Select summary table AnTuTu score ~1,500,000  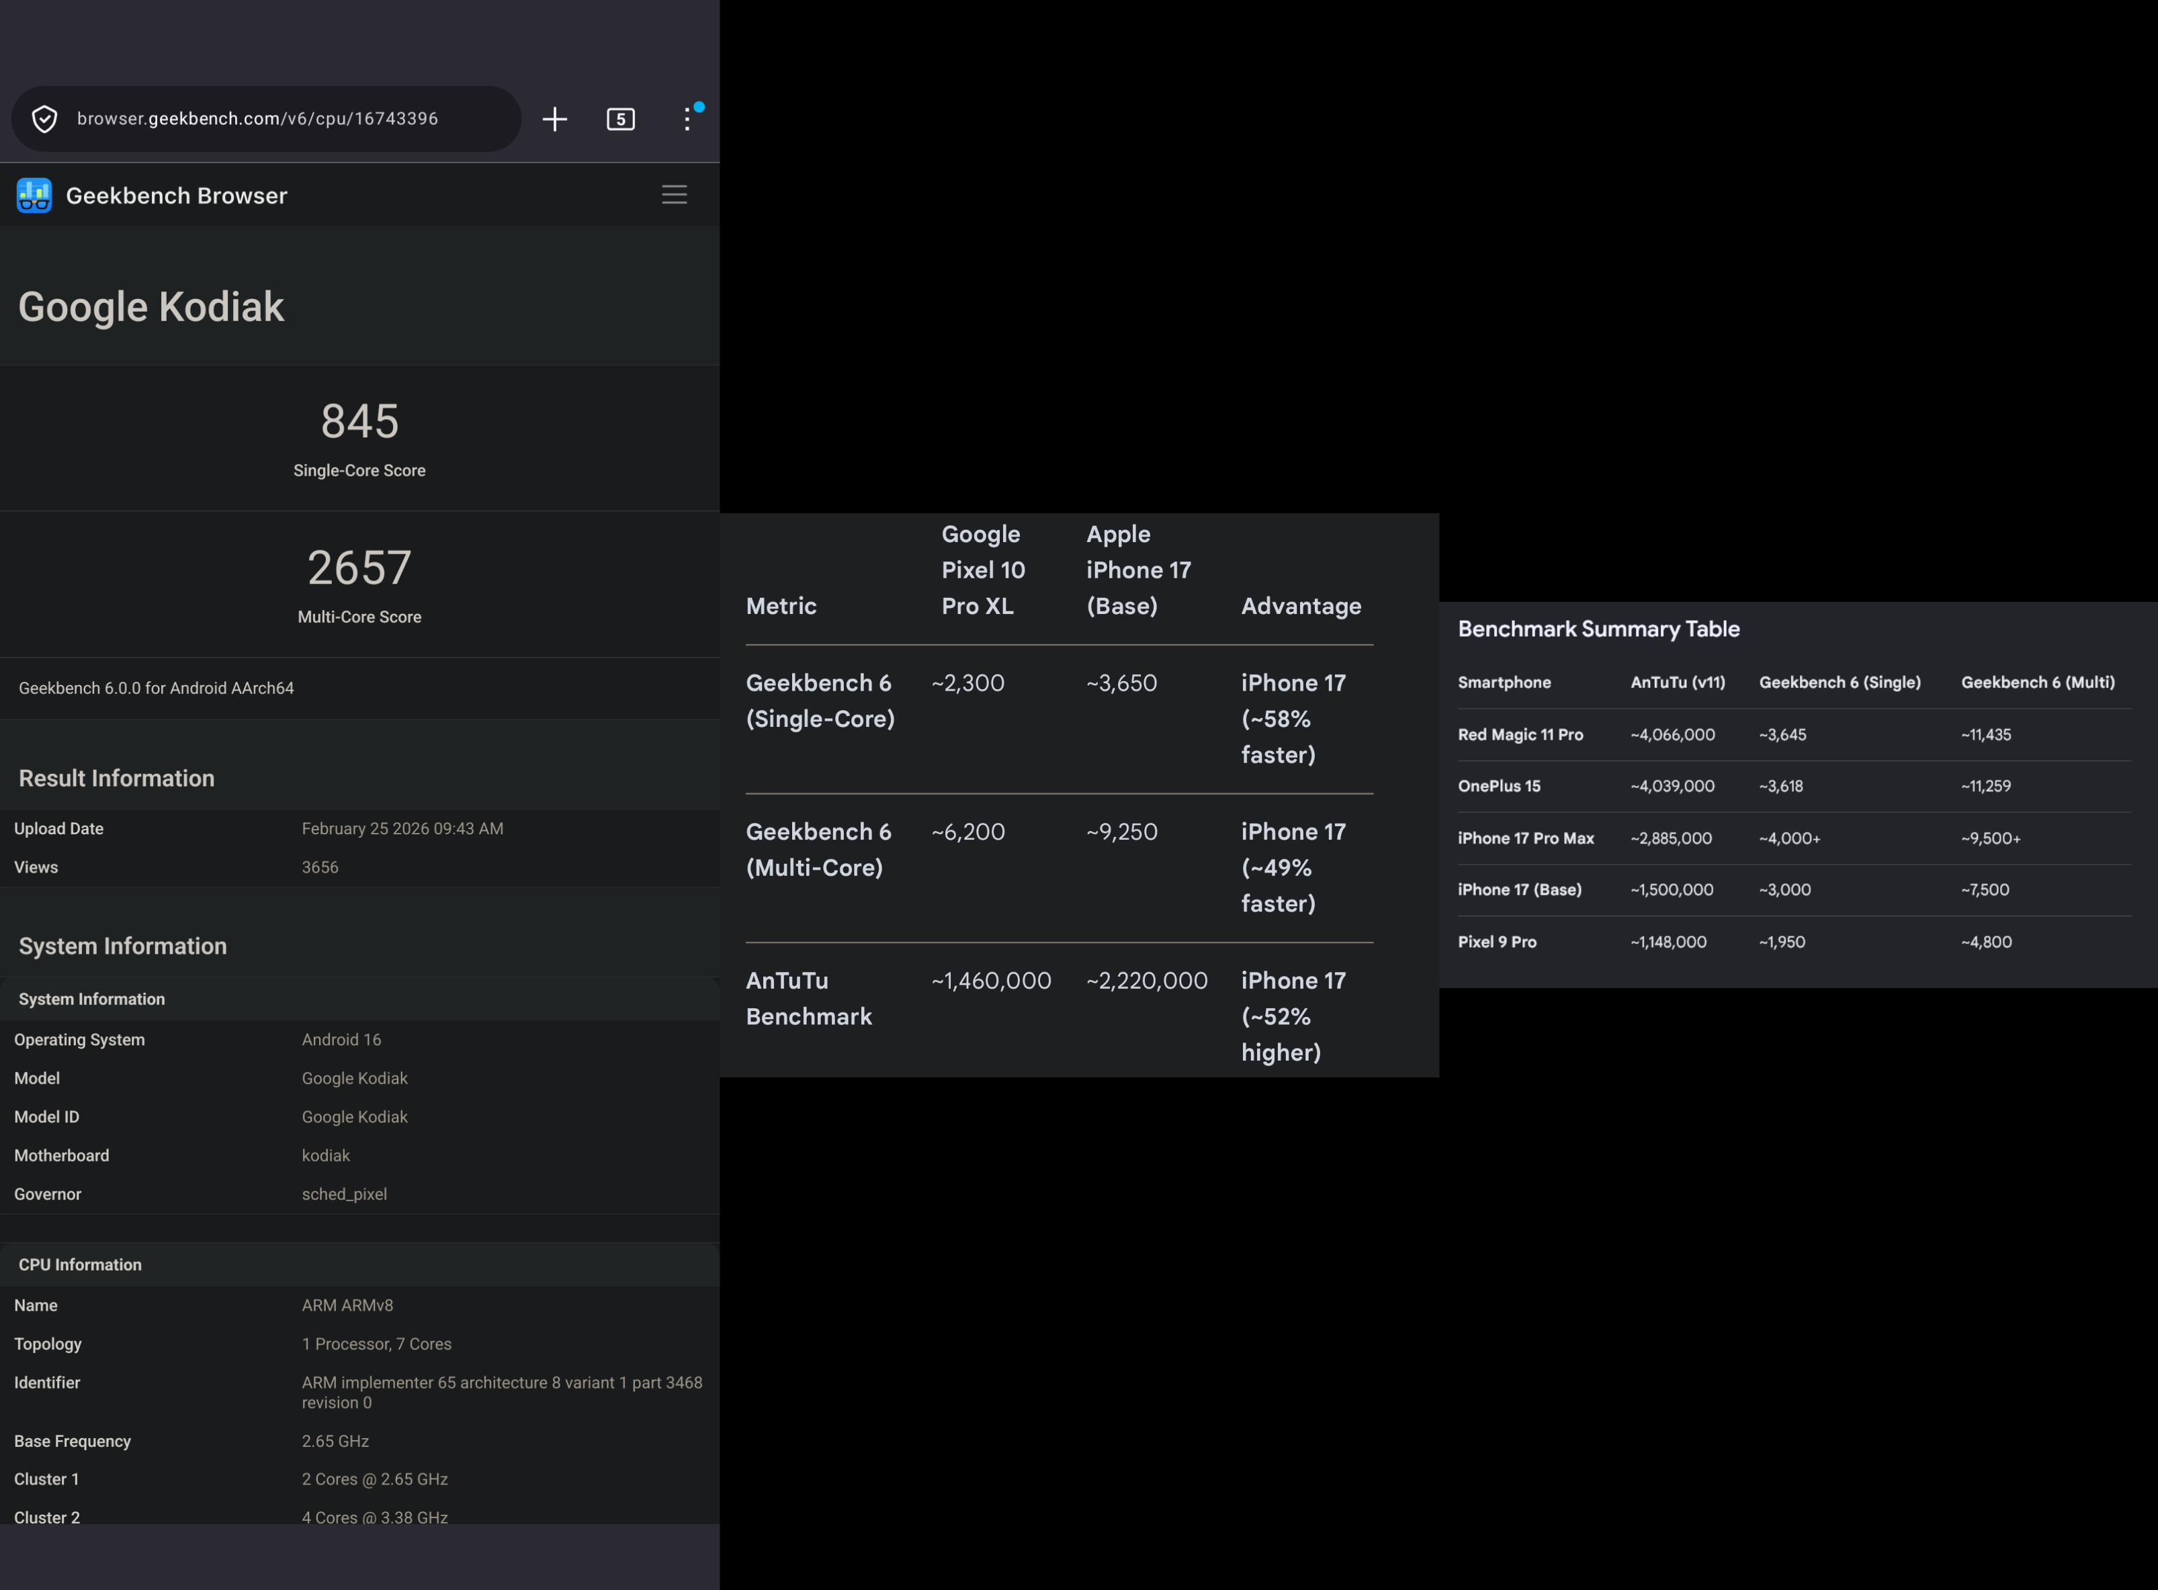(1672, 889)
